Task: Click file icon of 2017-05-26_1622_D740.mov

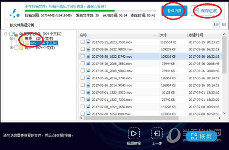Action: coord(89,56)
